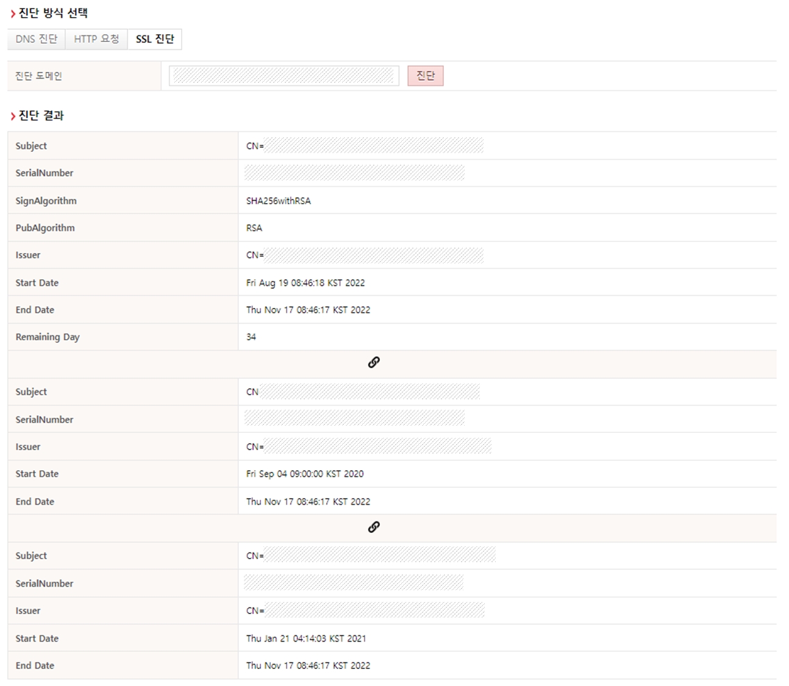This screenshot has height=686, width=789.
Task: Click the End Date value above Remaining Day
Action: coord(308,310)
